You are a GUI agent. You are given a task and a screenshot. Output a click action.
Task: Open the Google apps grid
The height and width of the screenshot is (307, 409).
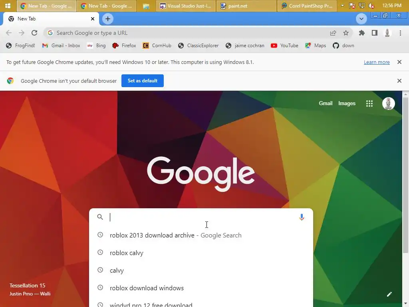coord(369,104)
